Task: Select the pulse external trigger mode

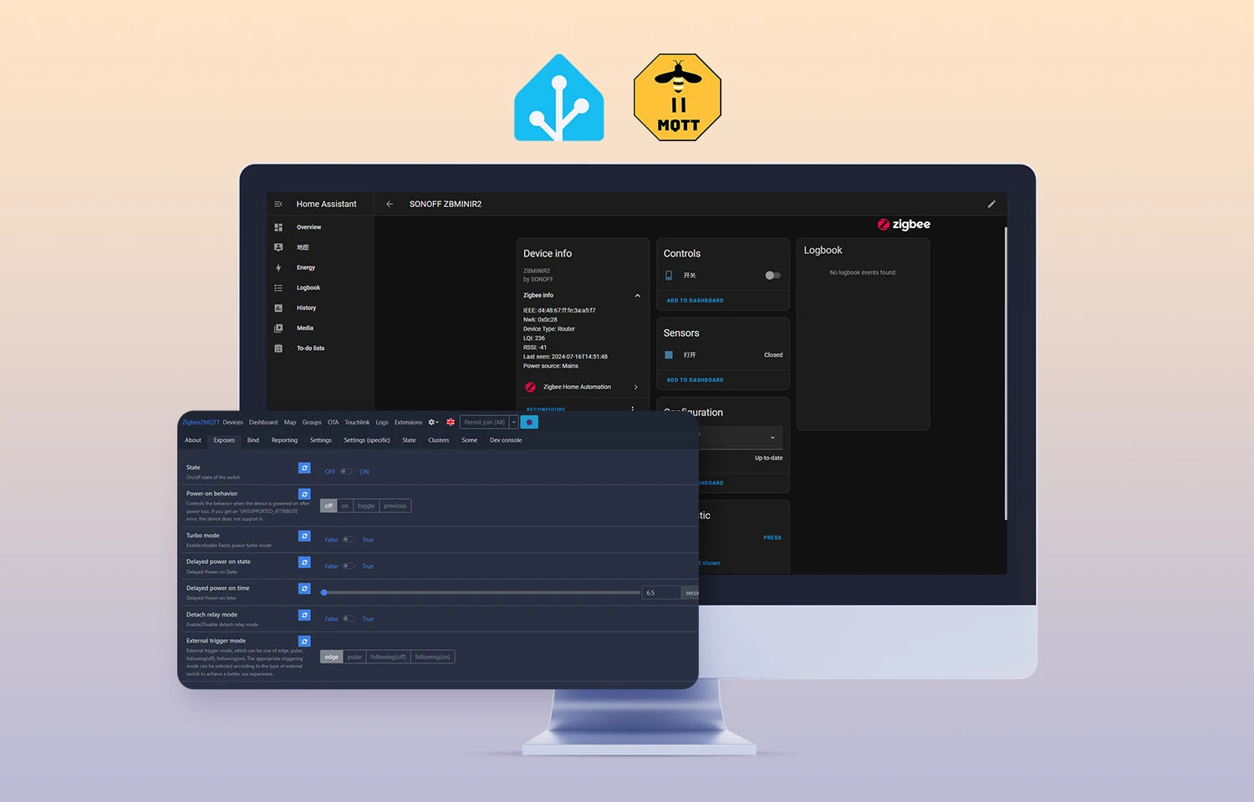Action: point(354,657)
